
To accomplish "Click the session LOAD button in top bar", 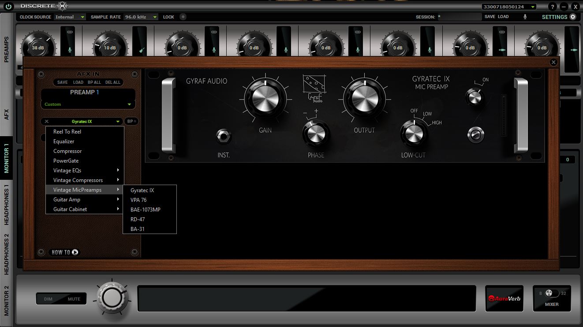I will click(503, 17).
